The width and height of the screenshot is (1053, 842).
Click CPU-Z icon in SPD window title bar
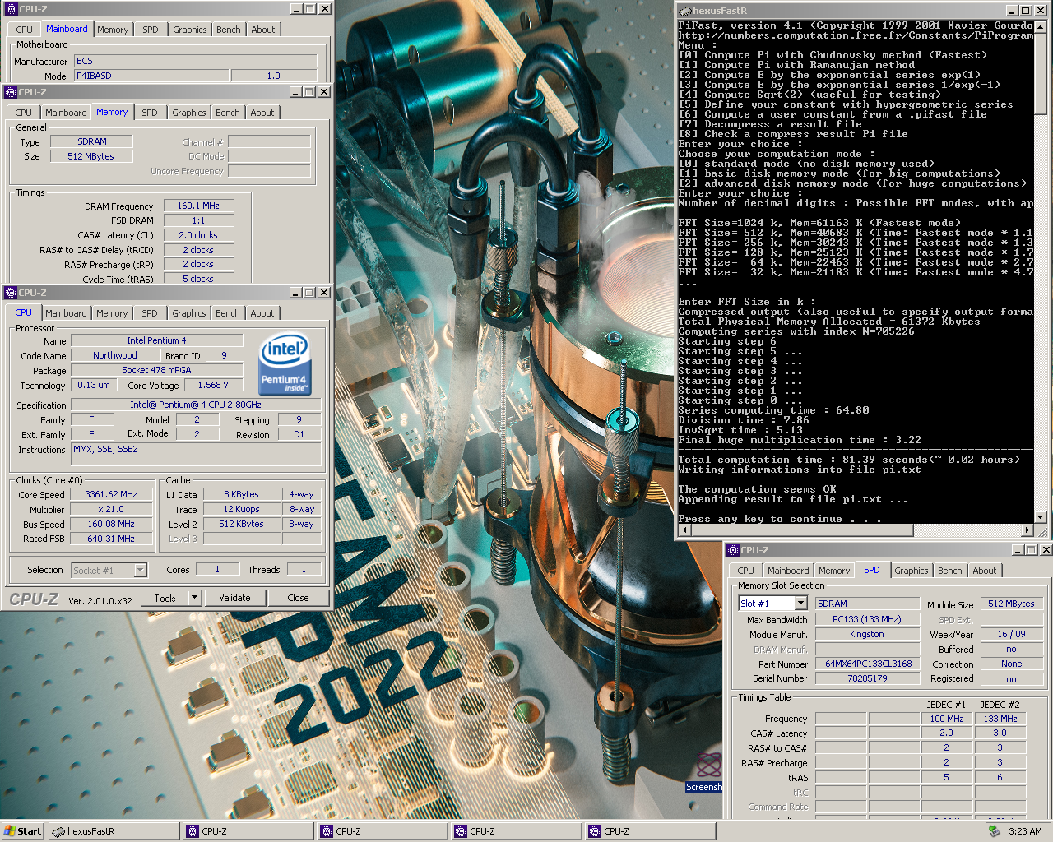[x=732, y=550]
